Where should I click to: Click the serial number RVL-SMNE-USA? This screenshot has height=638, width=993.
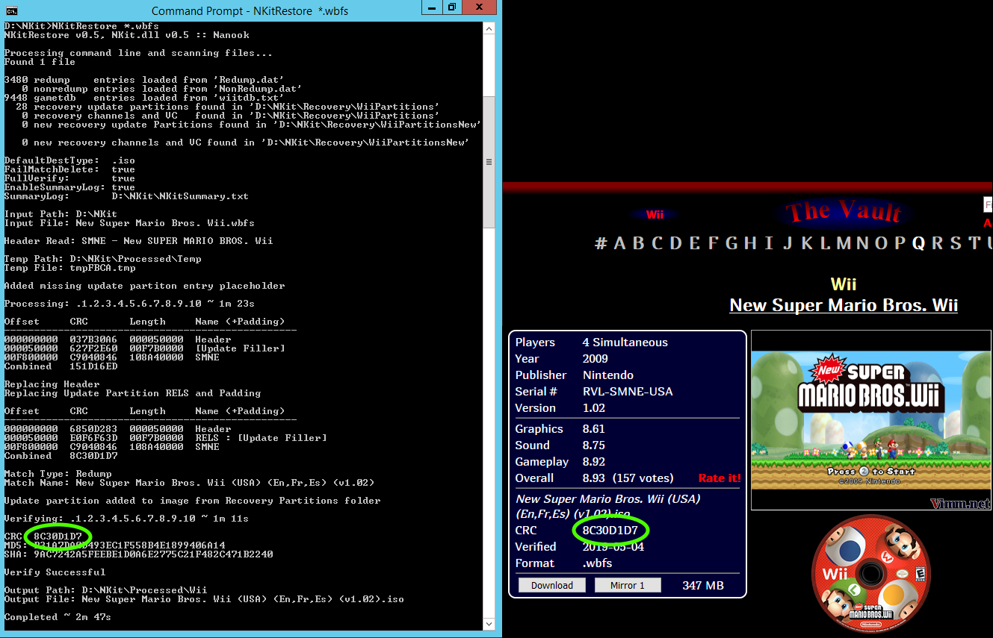click(x=628, y=392)
